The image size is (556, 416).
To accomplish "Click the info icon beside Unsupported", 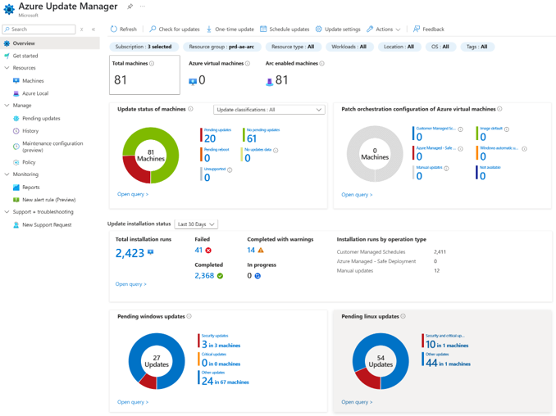I will [230, 170].
